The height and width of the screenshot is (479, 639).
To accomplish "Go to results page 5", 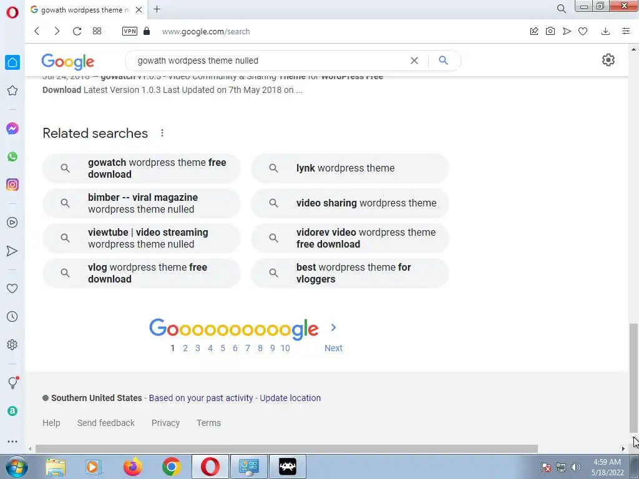I will [223, 348].
